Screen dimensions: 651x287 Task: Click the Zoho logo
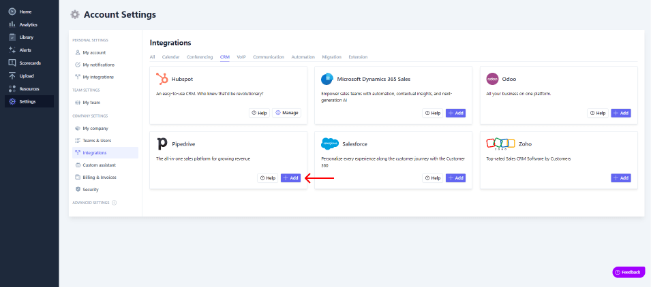click(x=501, y=143)
